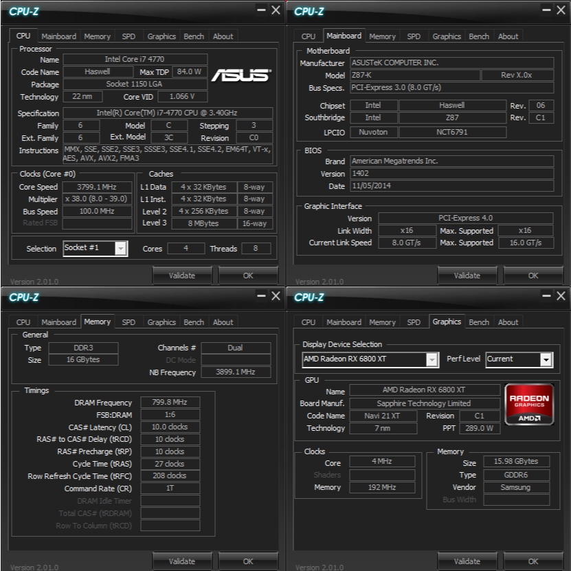This screenshot has height=571, width=571.
Task: Open the Socket #1 selection dropdown
Action: tap(119, 248)
